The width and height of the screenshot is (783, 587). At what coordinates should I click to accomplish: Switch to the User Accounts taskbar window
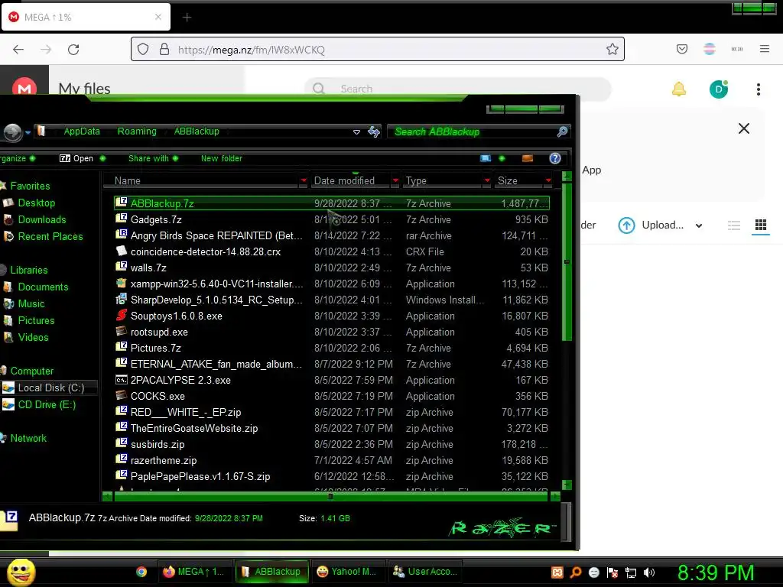click(424, 572)
